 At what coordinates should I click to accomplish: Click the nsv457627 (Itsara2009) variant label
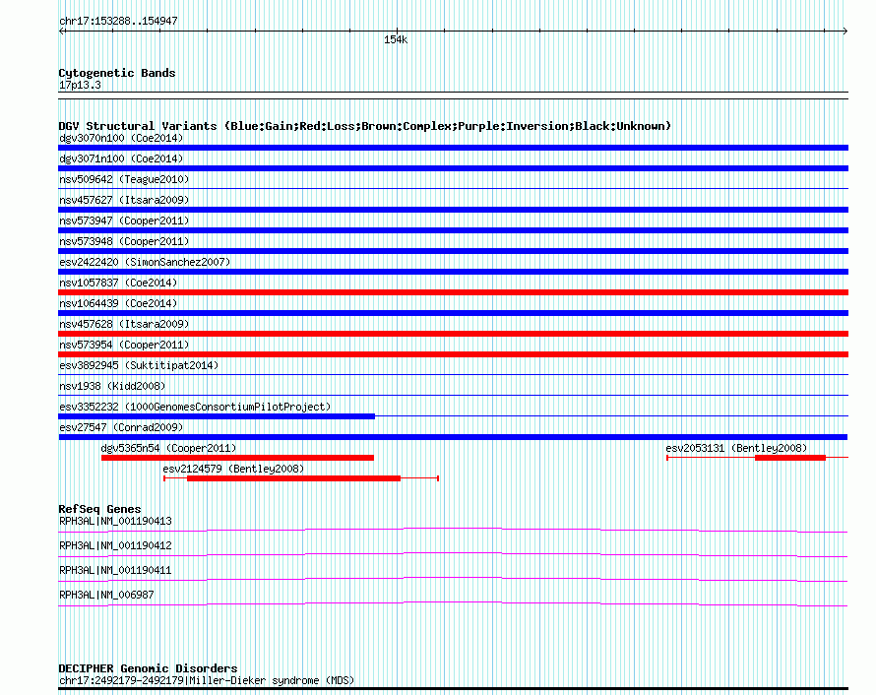click(x=124, y=200)
